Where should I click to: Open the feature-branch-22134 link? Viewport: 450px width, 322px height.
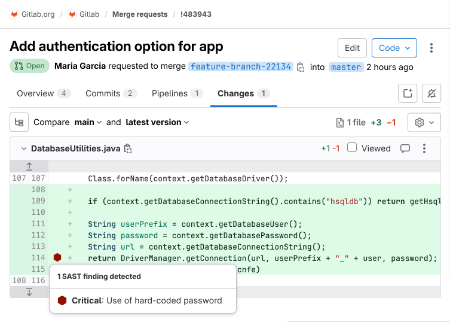pos(241,67)
